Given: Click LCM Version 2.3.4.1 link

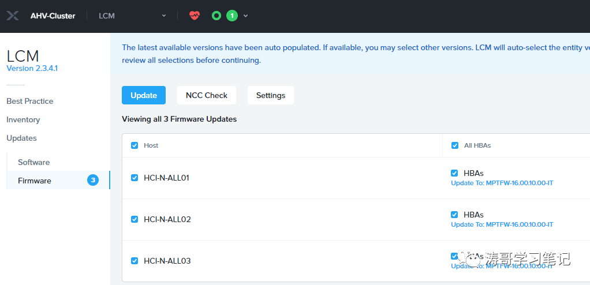Looking at the screenshot, I should (x=32, y=69).
